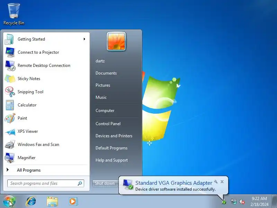277x208 pixels.
Task: Click the Search programs and files box
Action: (x=46, y=183)
